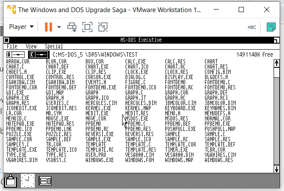Viewport: 284px width, 191px height.
Task: Open the View menu
Action: 31,46
